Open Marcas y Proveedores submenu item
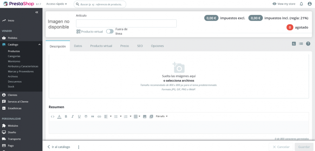This screenshot has height=151, width=315. [21, 71]
